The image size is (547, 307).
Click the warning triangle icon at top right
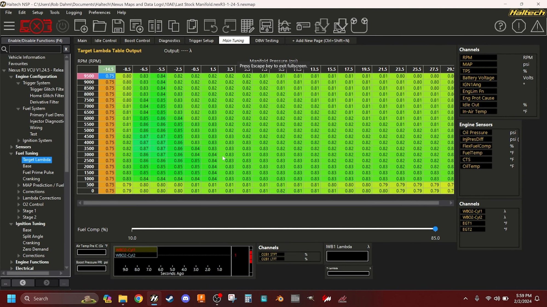(537, 26)
